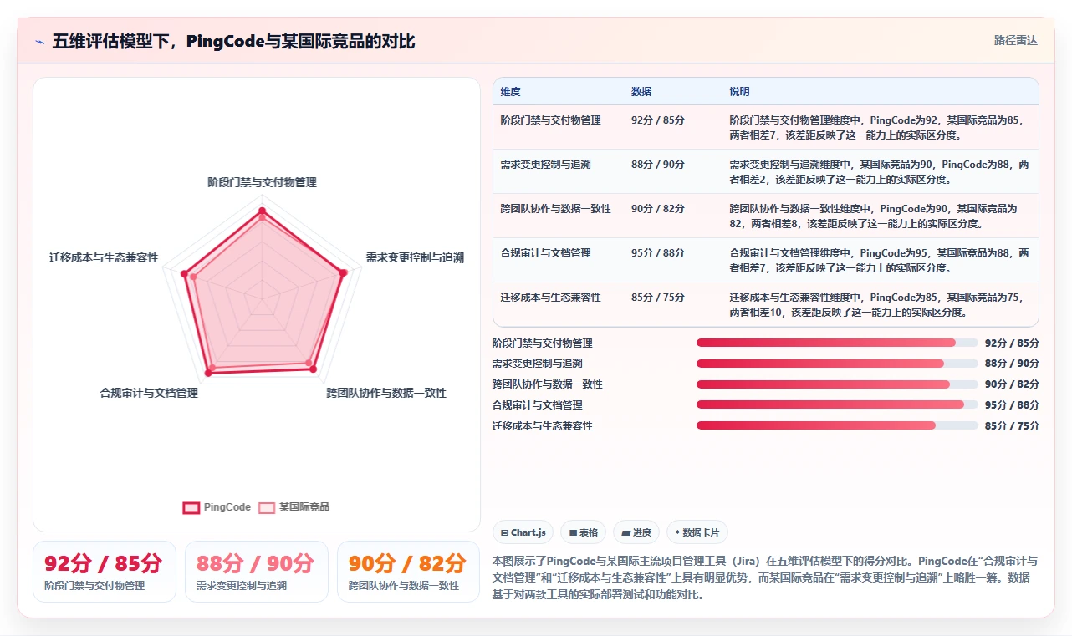
Task: Open the 90分 / 82分 data card
Action: 408,572
